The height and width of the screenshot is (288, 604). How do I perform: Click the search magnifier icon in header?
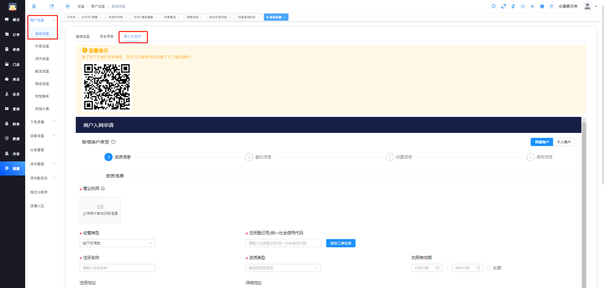coord(494,6)
